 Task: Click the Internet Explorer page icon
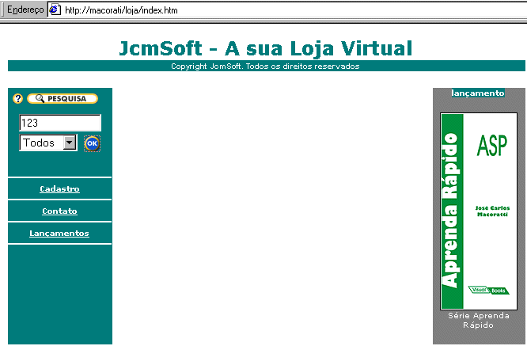(55, 10)
